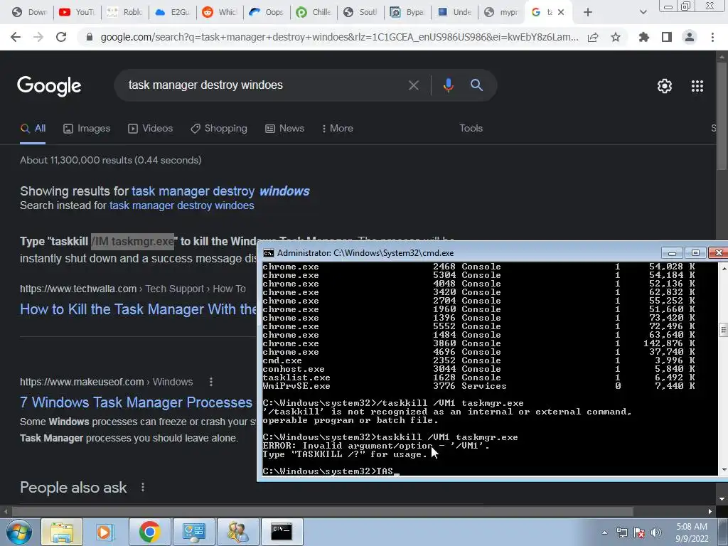Screen dimensions: 728x546
Task: Open 'How to Kill the Task Manager' result
Action: coord(138,310)
